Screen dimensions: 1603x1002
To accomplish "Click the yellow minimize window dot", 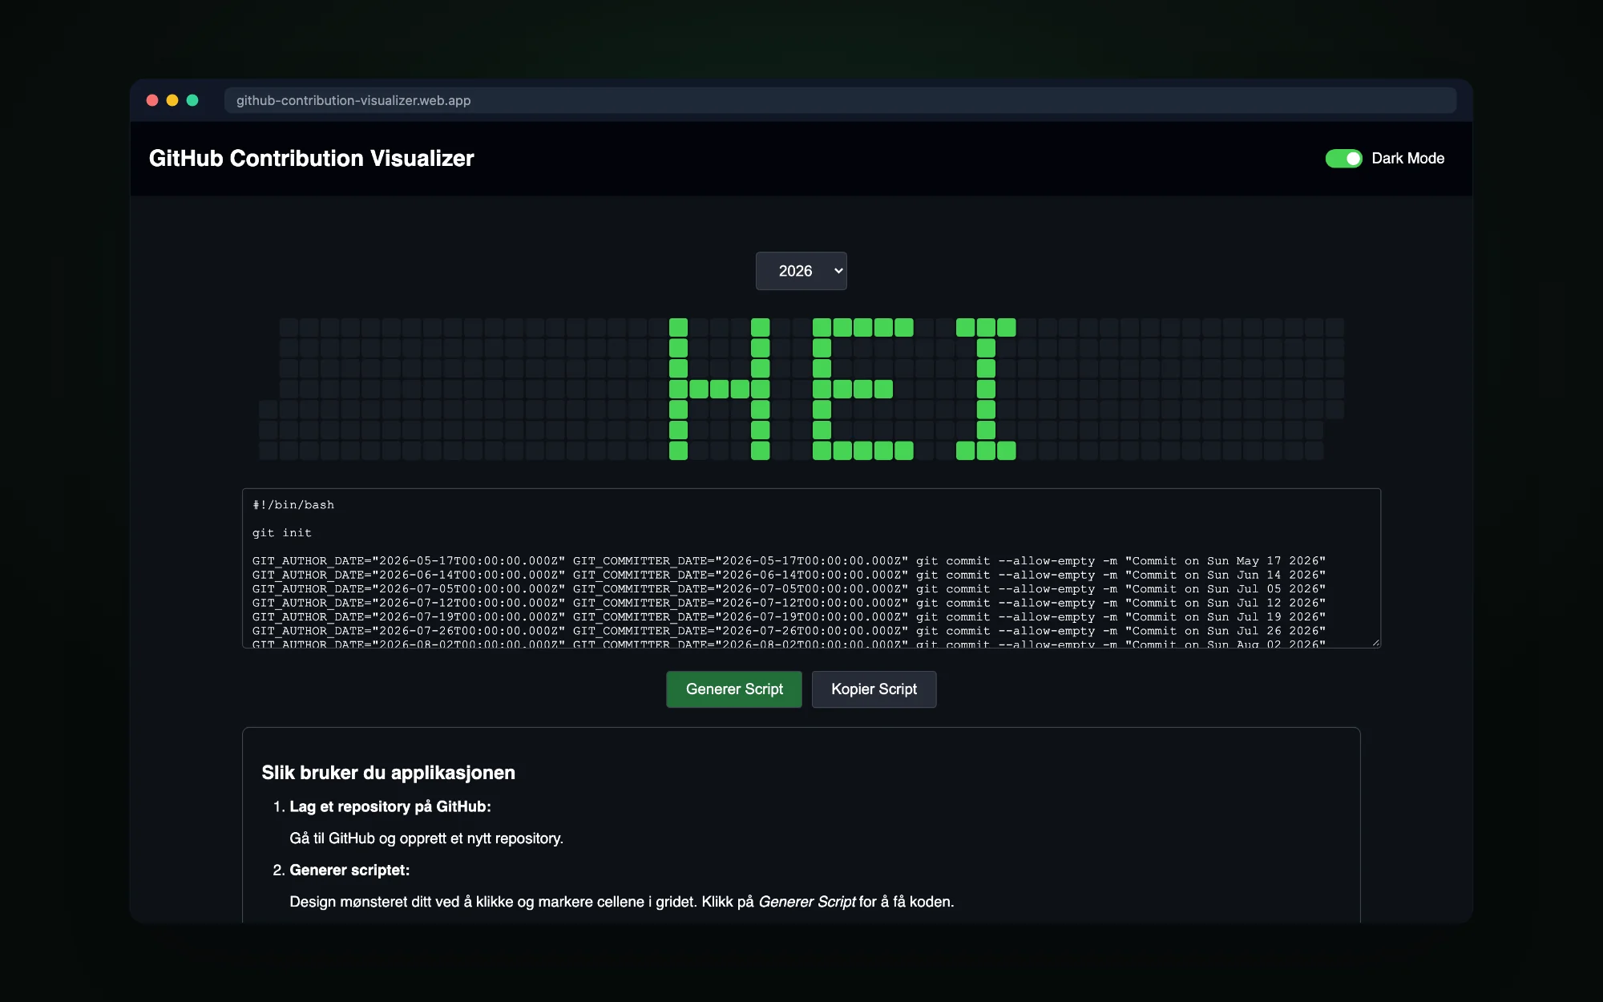I will 172,100.
